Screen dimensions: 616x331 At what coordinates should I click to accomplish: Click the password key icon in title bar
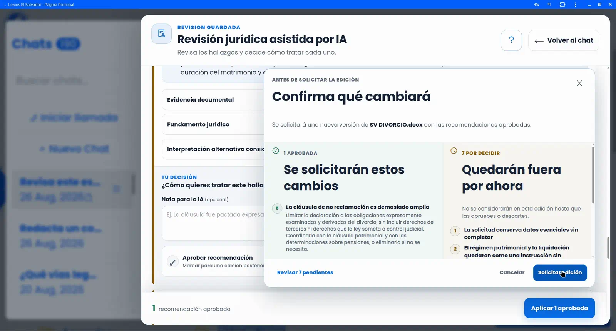tap(537, 5)
